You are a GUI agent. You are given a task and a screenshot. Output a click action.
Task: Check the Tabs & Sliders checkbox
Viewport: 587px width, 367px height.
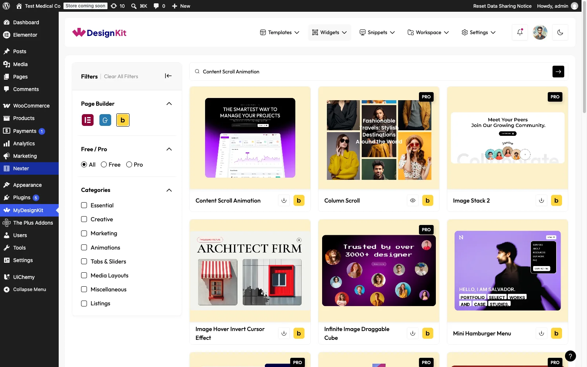[84, 261]
